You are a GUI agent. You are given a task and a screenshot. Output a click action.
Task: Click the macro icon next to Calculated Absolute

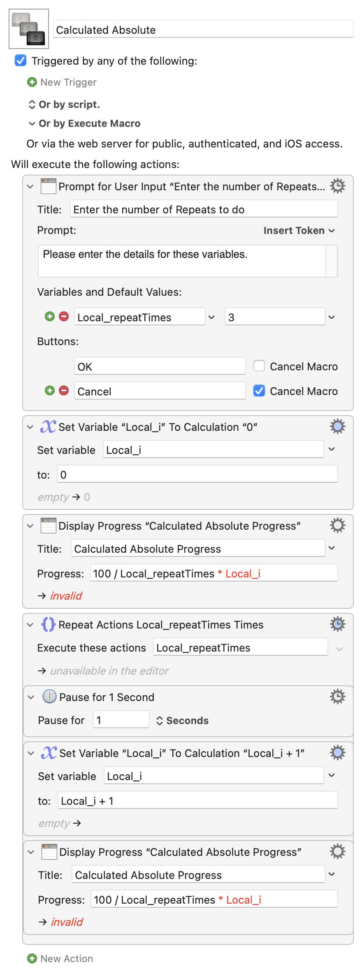(x=29, y=29)
